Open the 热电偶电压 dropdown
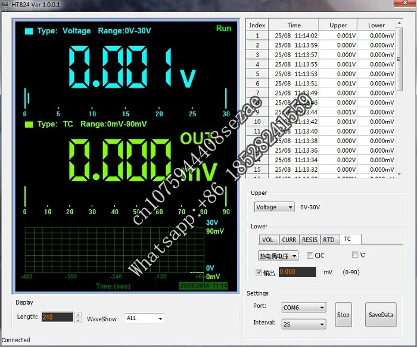The height and width of the screenshot is (347, 417). (278, 256)
